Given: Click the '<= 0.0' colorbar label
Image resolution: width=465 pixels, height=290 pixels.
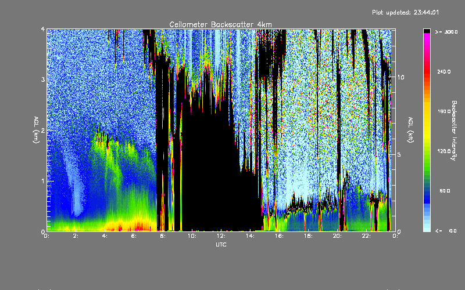Looking at the screenshot, I should click(446, 230).
